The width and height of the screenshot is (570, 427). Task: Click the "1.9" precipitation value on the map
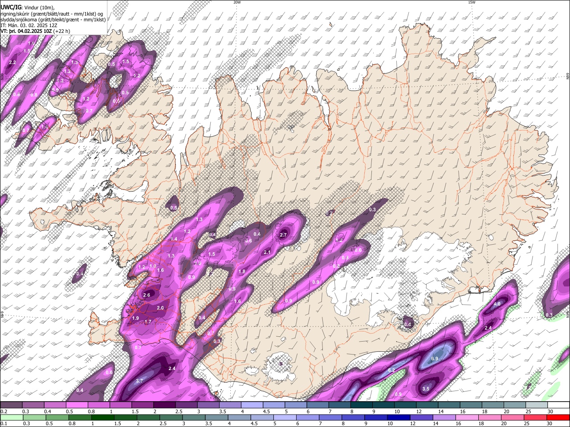(135, 318)
